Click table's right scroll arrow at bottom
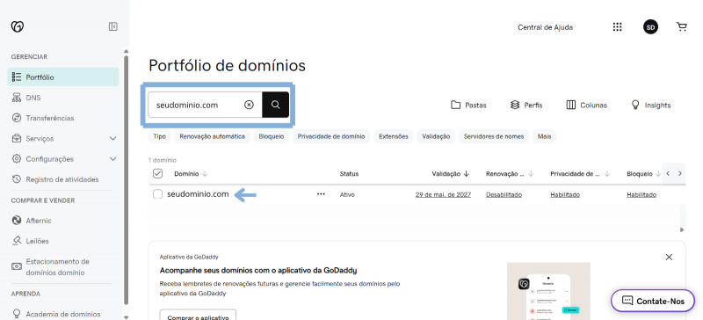Image resolution: width=703 pixels, height=320 pixels. tap(682, 229)
